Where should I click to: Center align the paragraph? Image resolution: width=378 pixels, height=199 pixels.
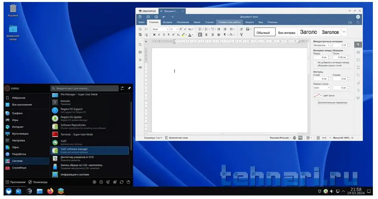pyautogui.click(x=206, y=35)
